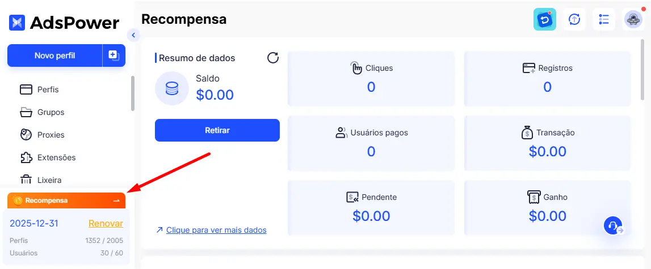Expand the Recompensa banner arrow

click(116, 200)
